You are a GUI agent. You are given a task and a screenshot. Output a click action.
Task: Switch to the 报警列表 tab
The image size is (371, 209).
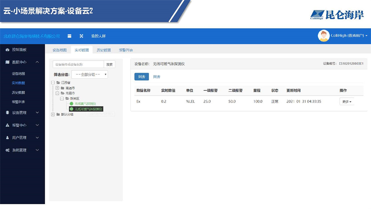tap(126, 50)
